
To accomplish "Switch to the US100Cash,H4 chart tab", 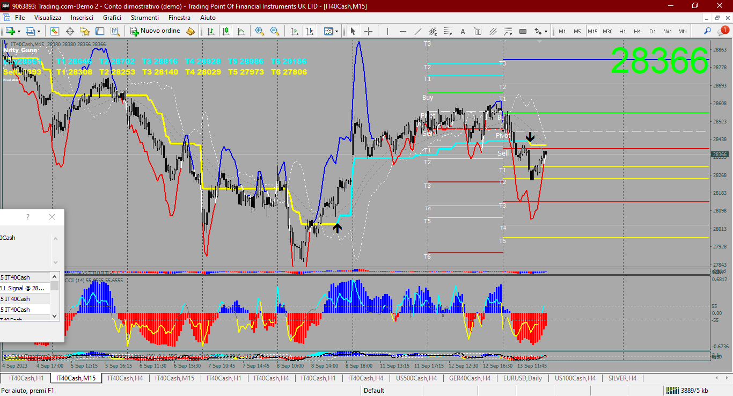I will (x=575, y=378).
